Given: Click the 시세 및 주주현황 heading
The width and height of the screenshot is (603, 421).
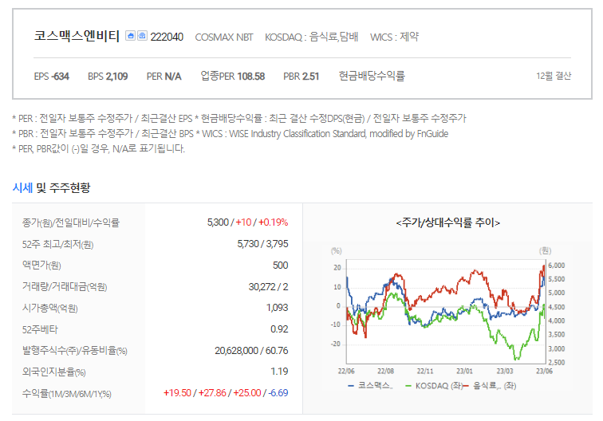Looking at the screenshot, I should (x=52, y=187).
